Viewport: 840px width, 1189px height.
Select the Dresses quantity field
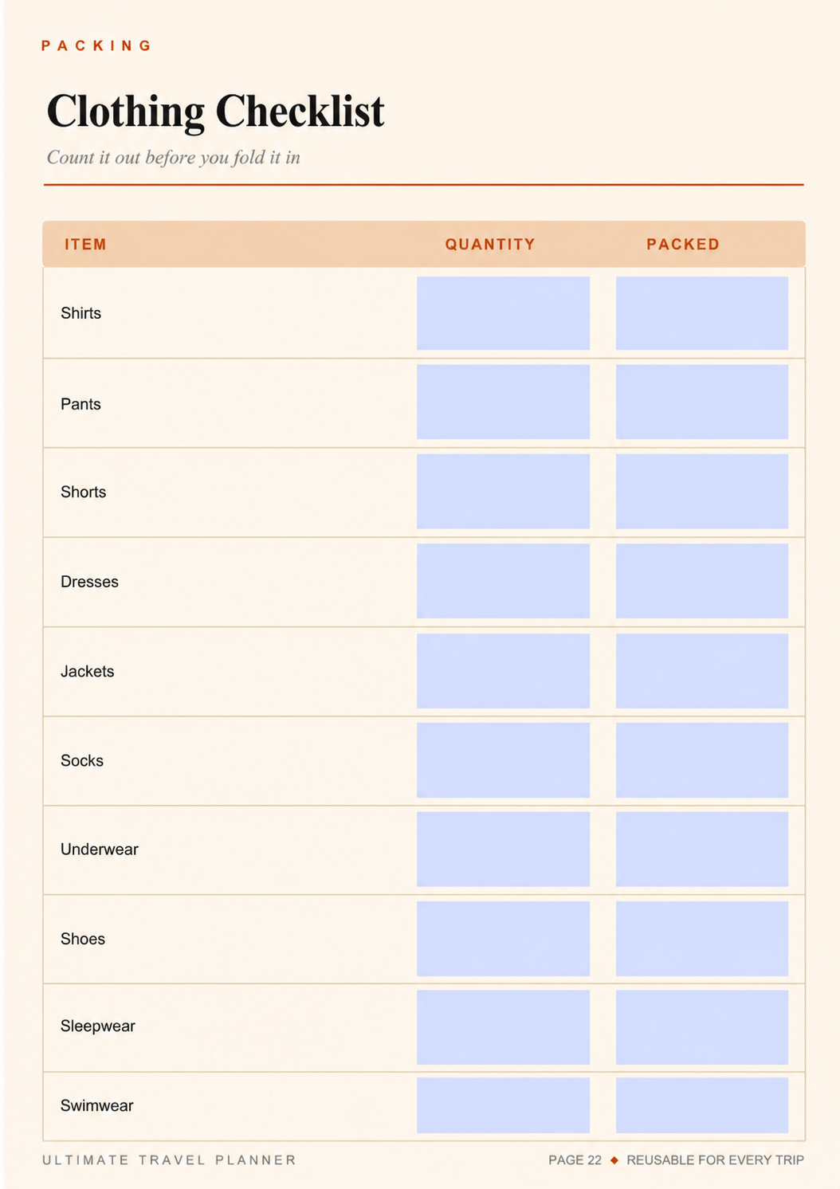click(x=503, y=581)
